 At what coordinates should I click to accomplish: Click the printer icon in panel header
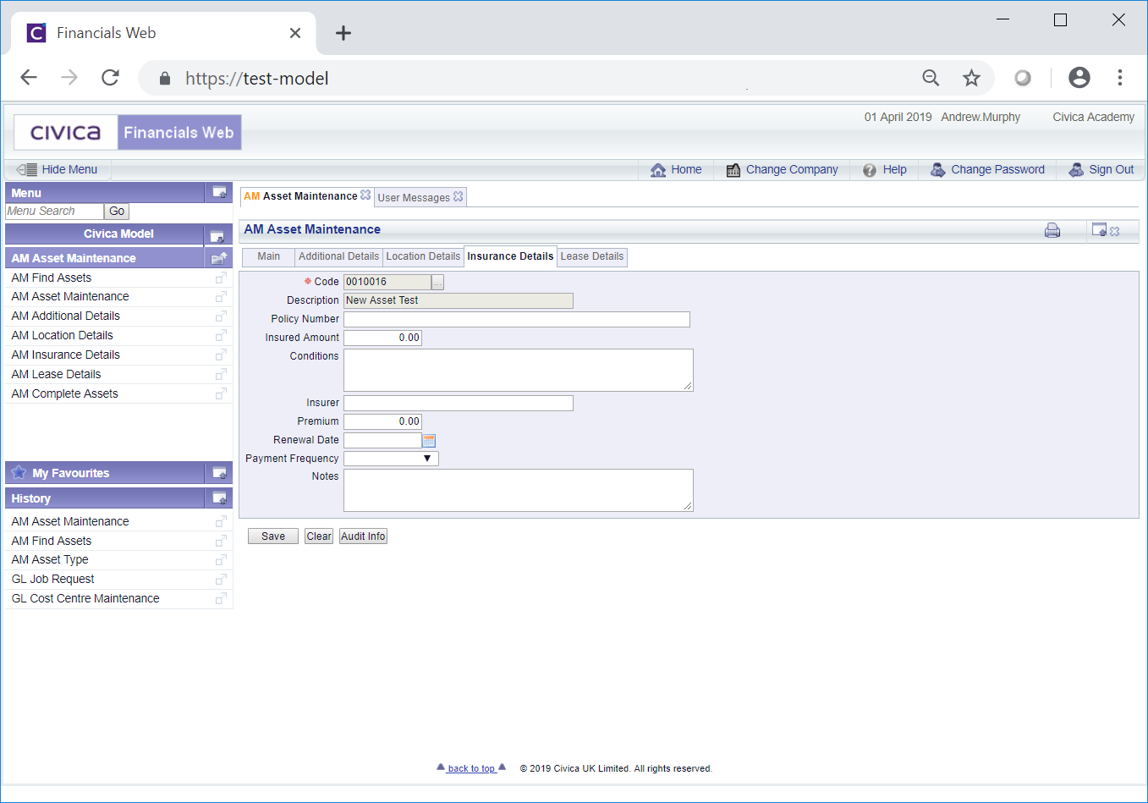pos(1052,230)
